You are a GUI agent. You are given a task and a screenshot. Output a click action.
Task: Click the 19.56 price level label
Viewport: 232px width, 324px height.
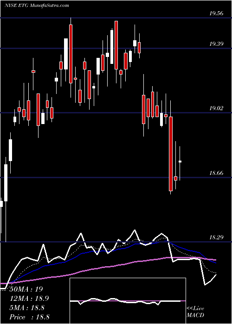click(x=216, y=13)
